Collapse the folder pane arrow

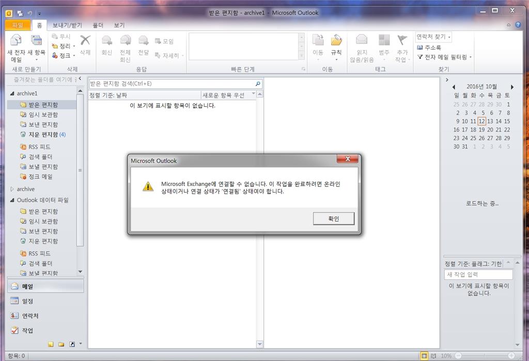(80, 79)
